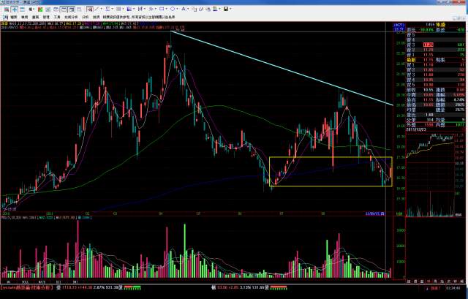Open the 工具 menu
This screenshot has height=299, width=468.
coord(57,18)
